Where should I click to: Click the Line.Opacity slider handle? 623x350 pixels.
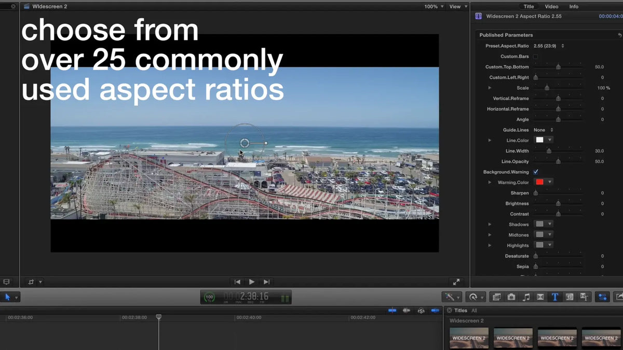558,161
